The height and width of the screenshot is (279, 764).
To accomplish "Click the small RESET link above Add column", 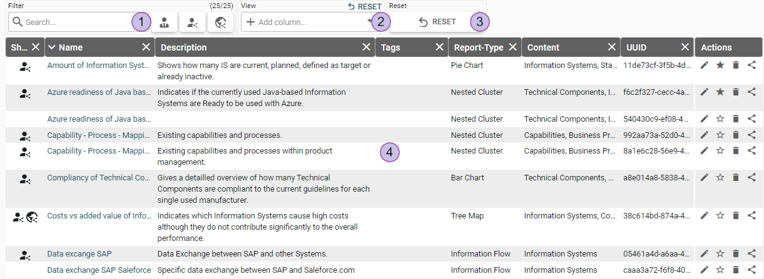I will (365, 6).
